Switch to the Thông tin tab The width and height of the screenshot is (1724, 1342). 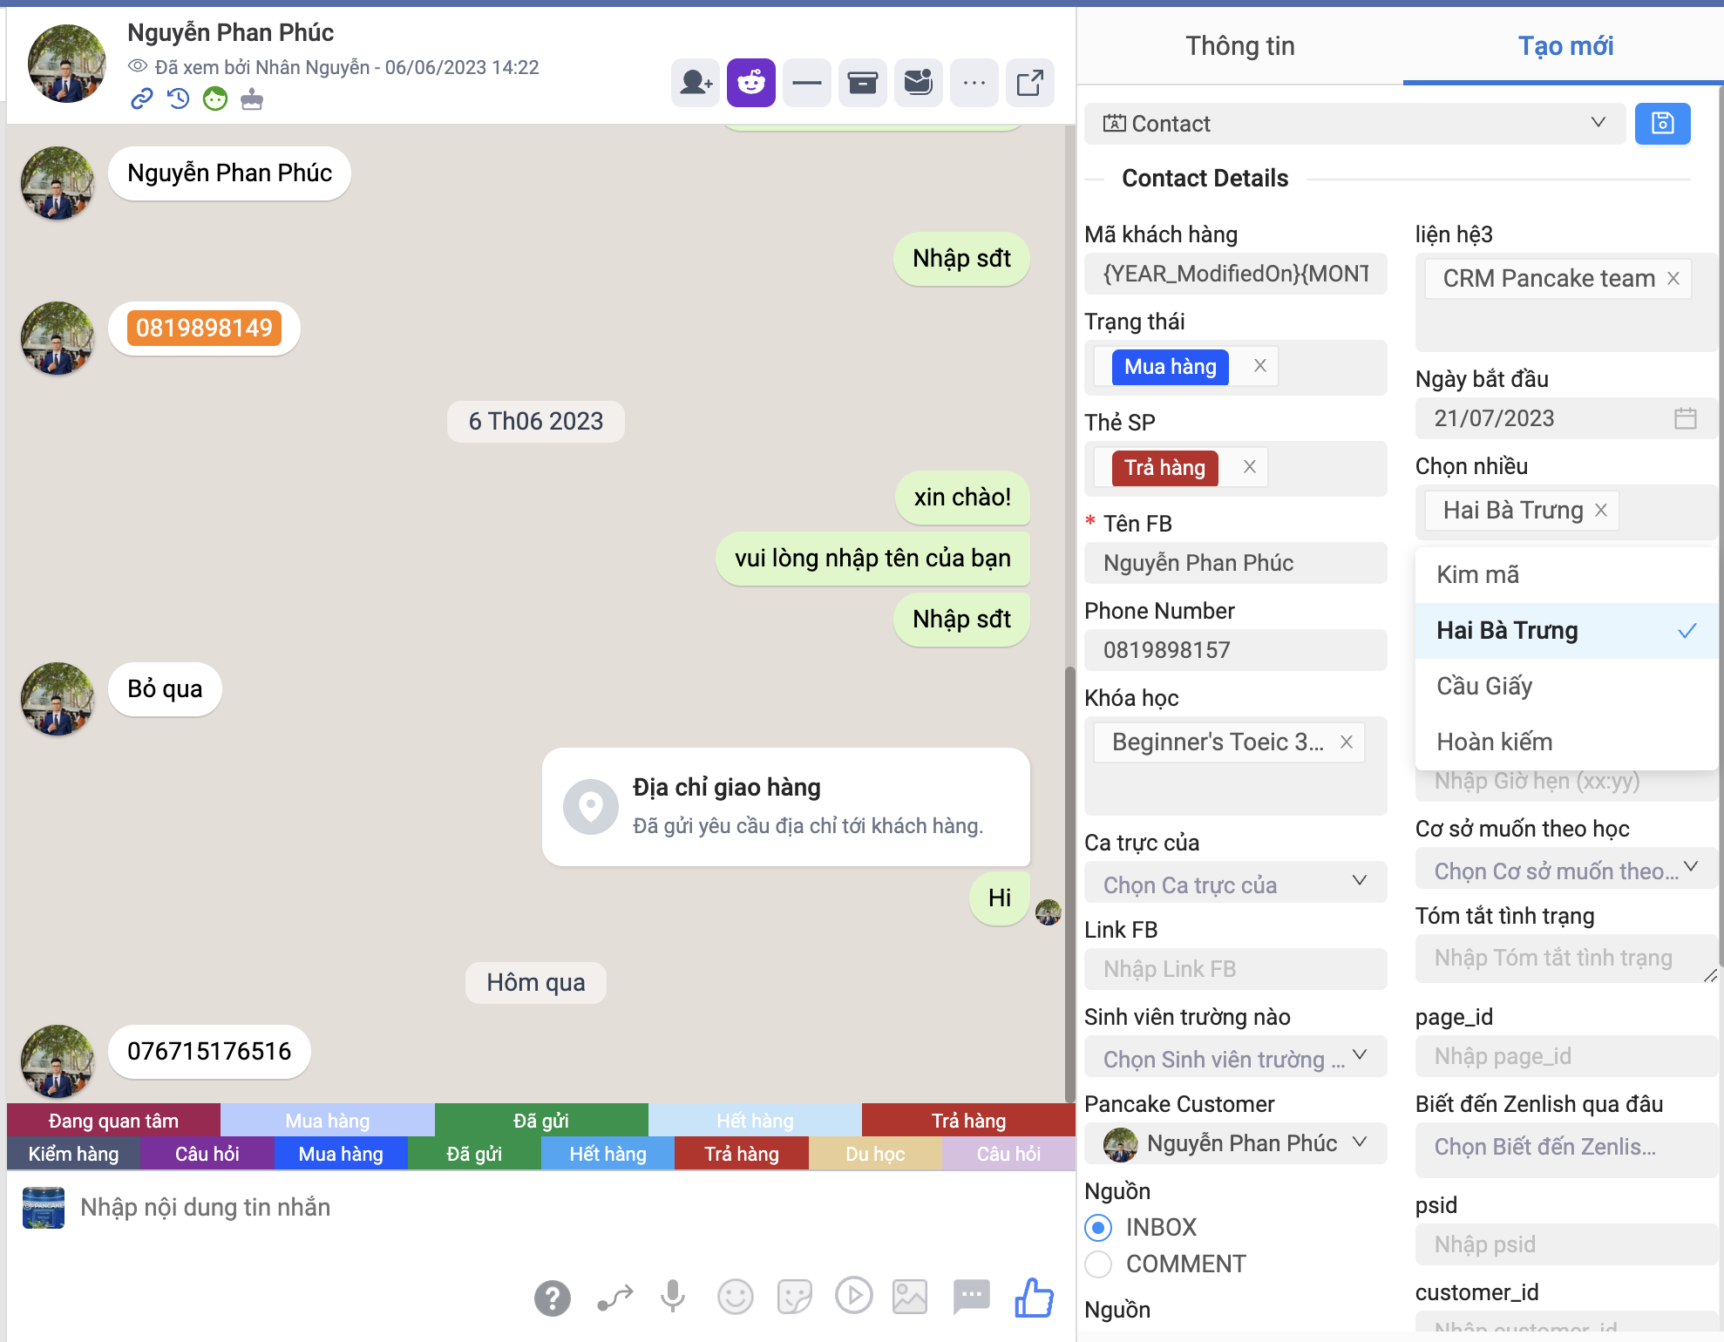click(1239, 45)
